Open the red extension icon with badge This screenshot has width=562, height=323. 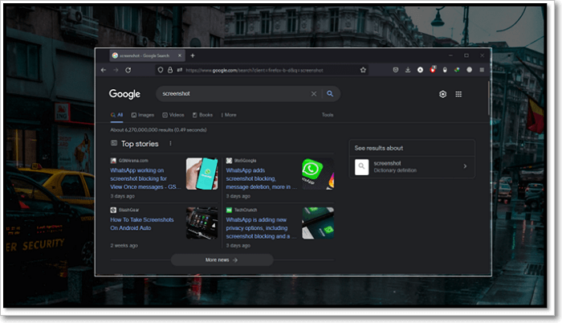[433, 70]
